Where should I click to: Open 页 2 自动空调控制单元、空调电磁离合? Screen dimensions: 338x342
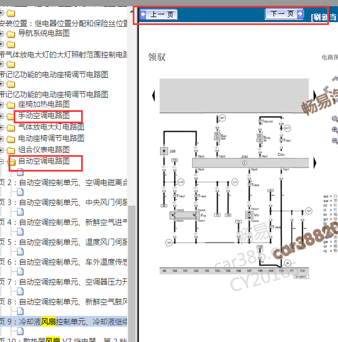coord(64,182)
